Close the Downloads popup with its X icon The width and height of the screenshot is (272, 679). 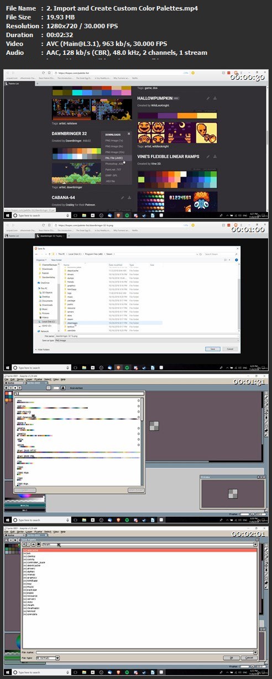[x=129, y=133]
